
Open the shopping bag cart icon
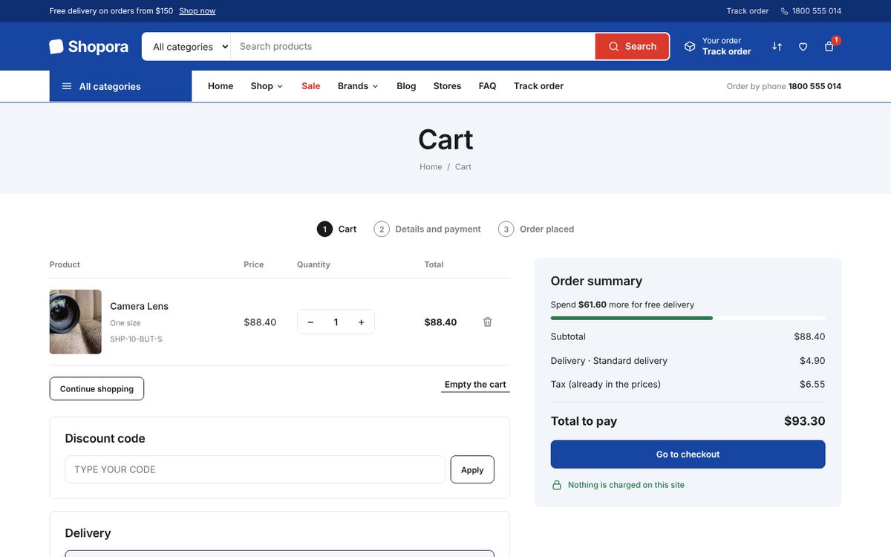click(x=829, y=46)
